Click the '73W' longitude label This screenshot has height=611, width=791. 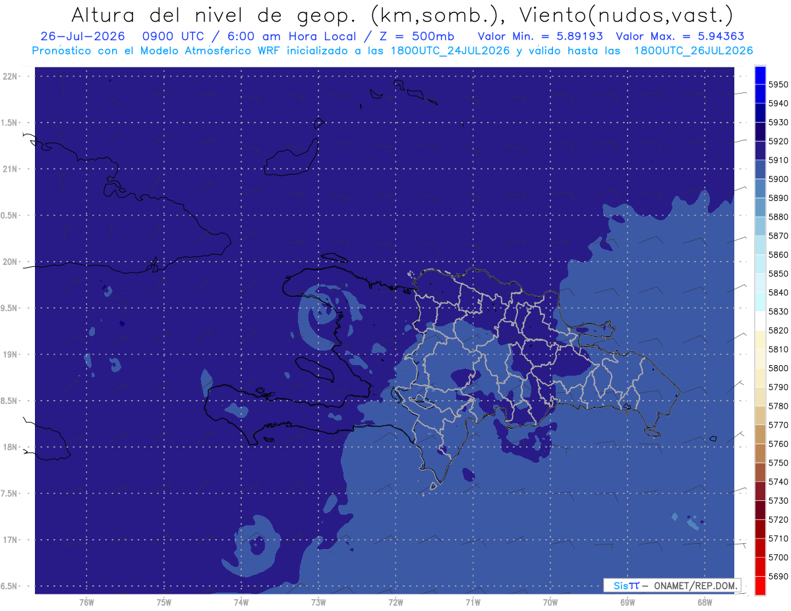pyautogui.click(x=318, y=602)
